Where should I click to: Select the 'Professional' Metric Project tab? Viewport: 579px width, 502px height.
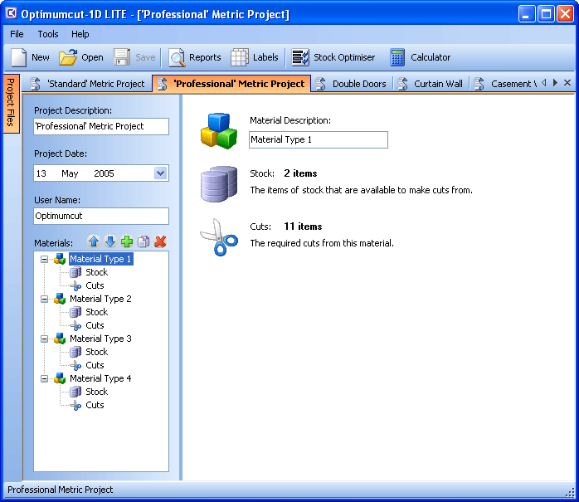[231, 84]
